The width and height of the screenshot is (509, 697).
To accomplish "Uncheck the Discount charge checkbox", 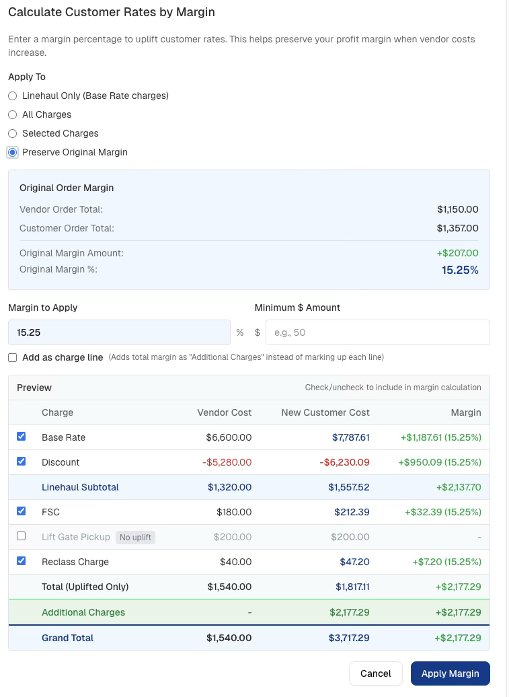I will (22, 462).
